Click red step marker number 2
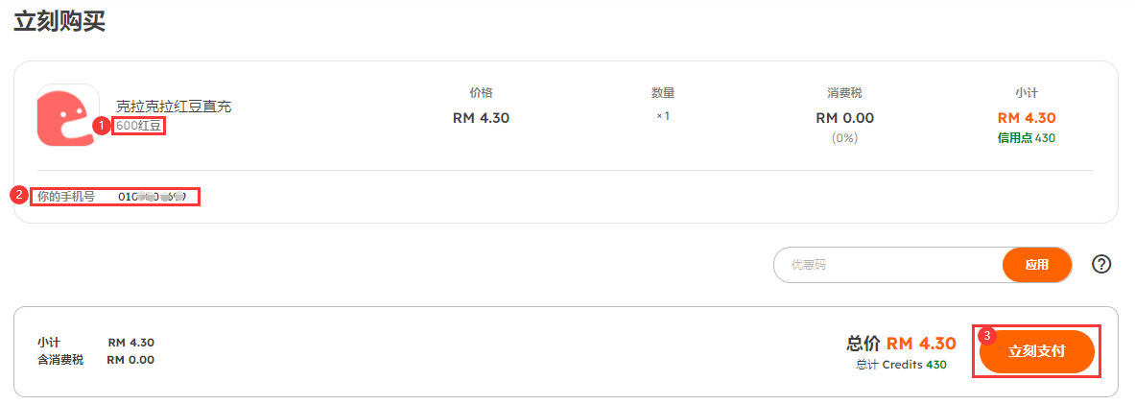Screen dimensions: 1135x405 [18, 194]
